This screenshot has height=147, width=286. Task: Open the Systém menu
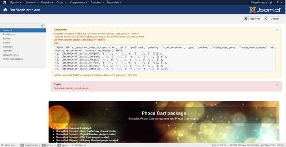click(x=15, y=2)
